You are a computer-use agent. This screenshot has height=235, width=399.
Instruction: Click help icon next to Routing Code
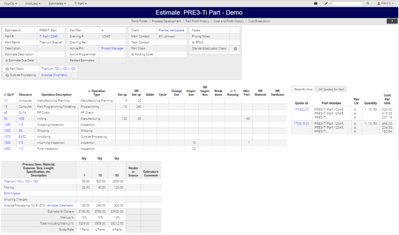133,54
